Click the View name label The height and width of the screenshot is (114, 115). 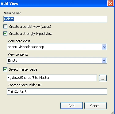point(12,13)
